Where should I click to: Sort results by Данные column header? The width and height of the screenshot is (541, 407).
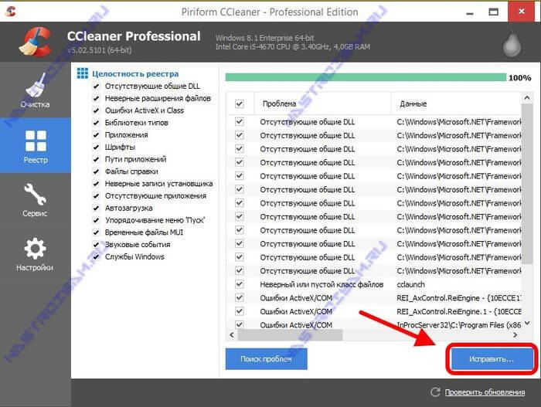pyautogui.click(x=456, y=103)
